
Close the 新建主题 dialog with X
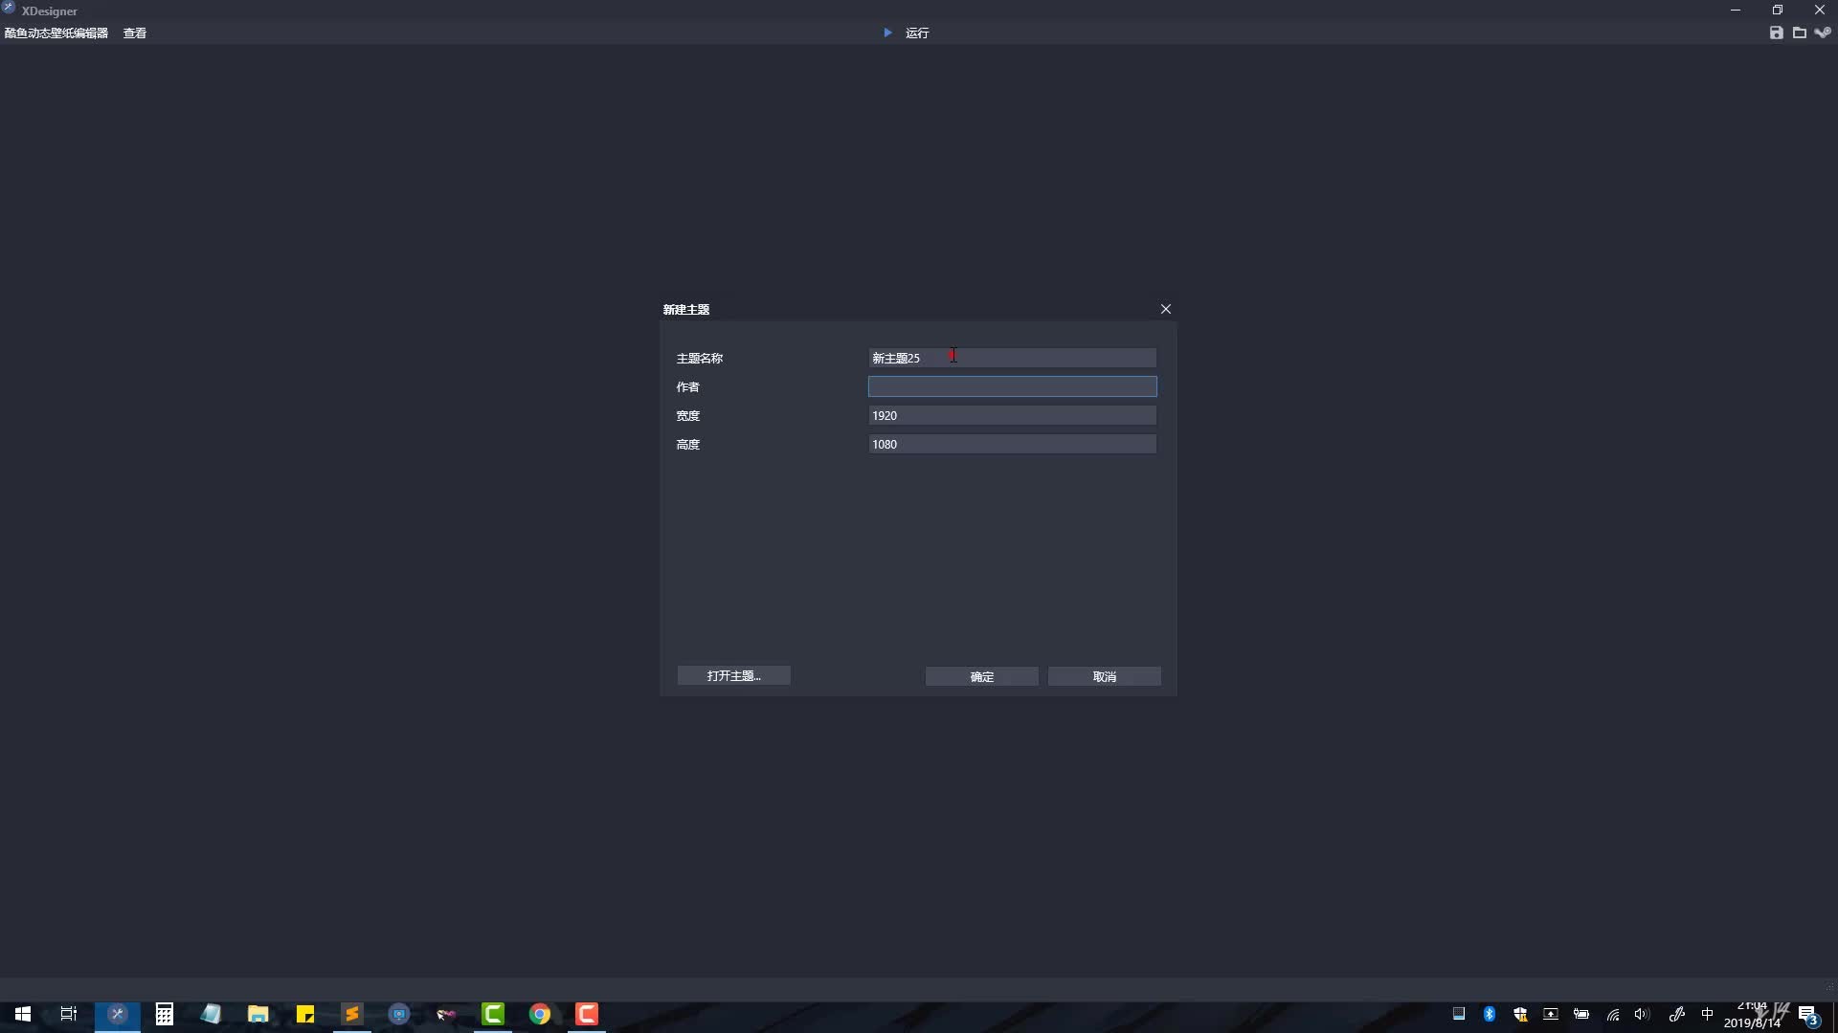coord(1166,309)
